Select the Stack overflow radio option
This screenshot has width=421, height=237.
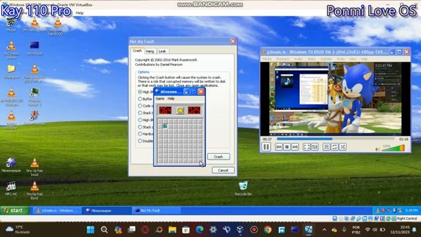click(x=140, y=127)
